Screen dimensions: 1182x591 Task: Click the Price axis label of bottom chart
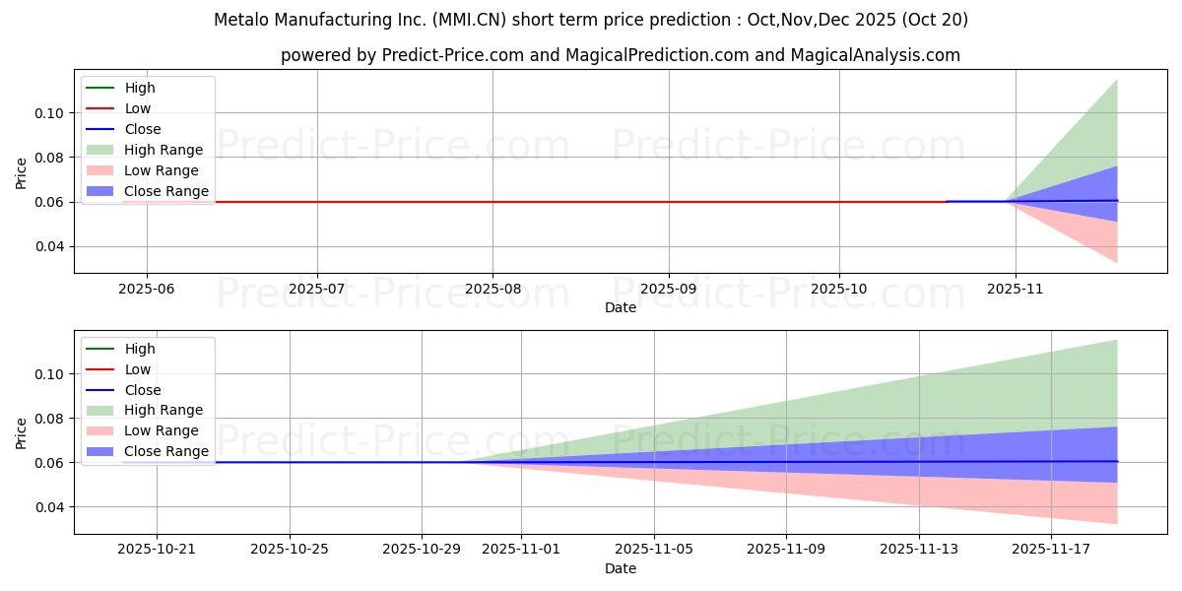point(22,432)
